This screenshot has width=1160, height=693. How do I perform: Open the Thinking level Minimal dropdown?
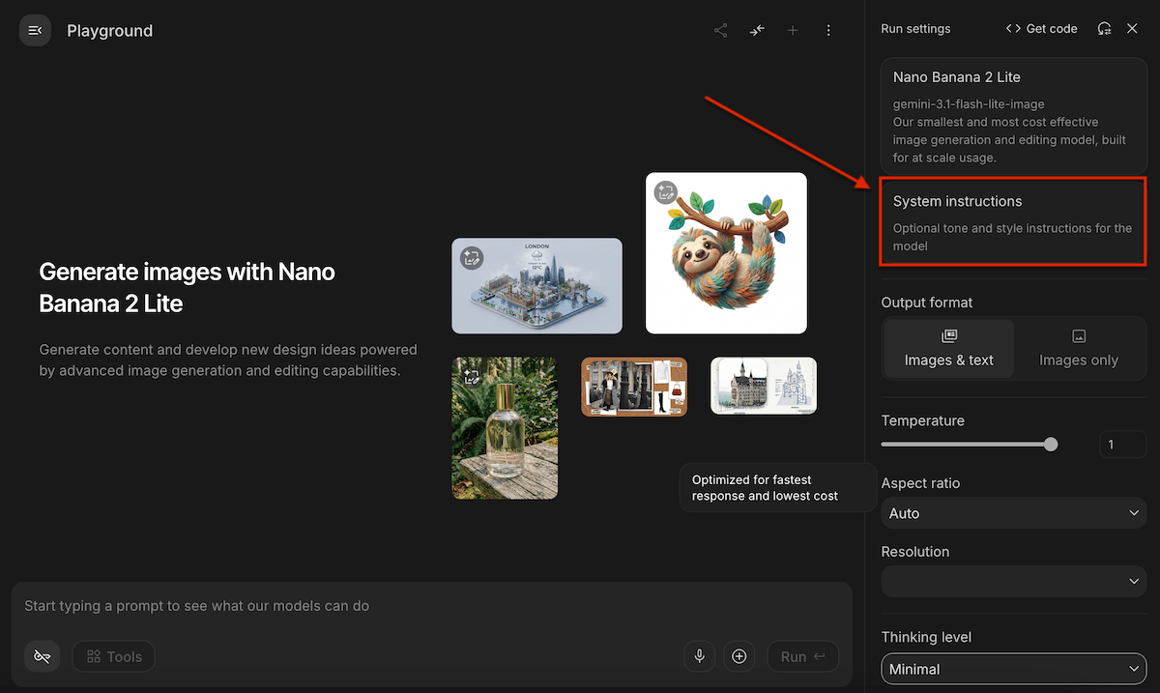(x=1014, y=669)
